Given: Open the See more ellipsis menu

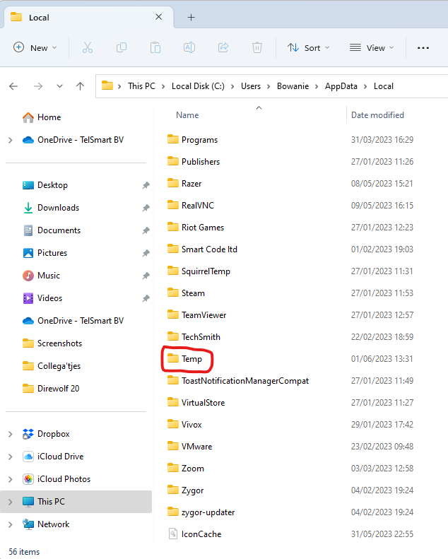Looking at the screenshot, I should coord(423,47).
